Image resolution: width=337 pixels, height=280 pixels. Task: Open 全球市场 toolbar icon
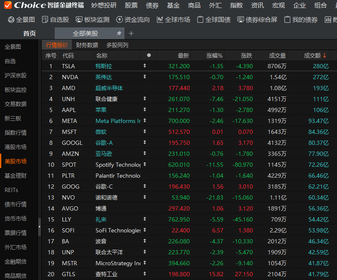tap(160, 20)
